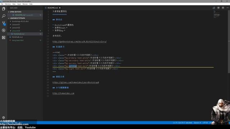The height and width of the screenshot is (129, 230).
Task: Click the selected word 'warning' in editor
Action: click(73, 66)
